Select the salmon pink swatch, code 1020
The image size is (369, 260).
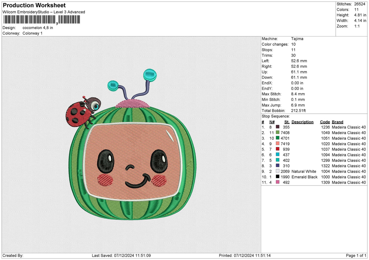[x=278, y=143]
